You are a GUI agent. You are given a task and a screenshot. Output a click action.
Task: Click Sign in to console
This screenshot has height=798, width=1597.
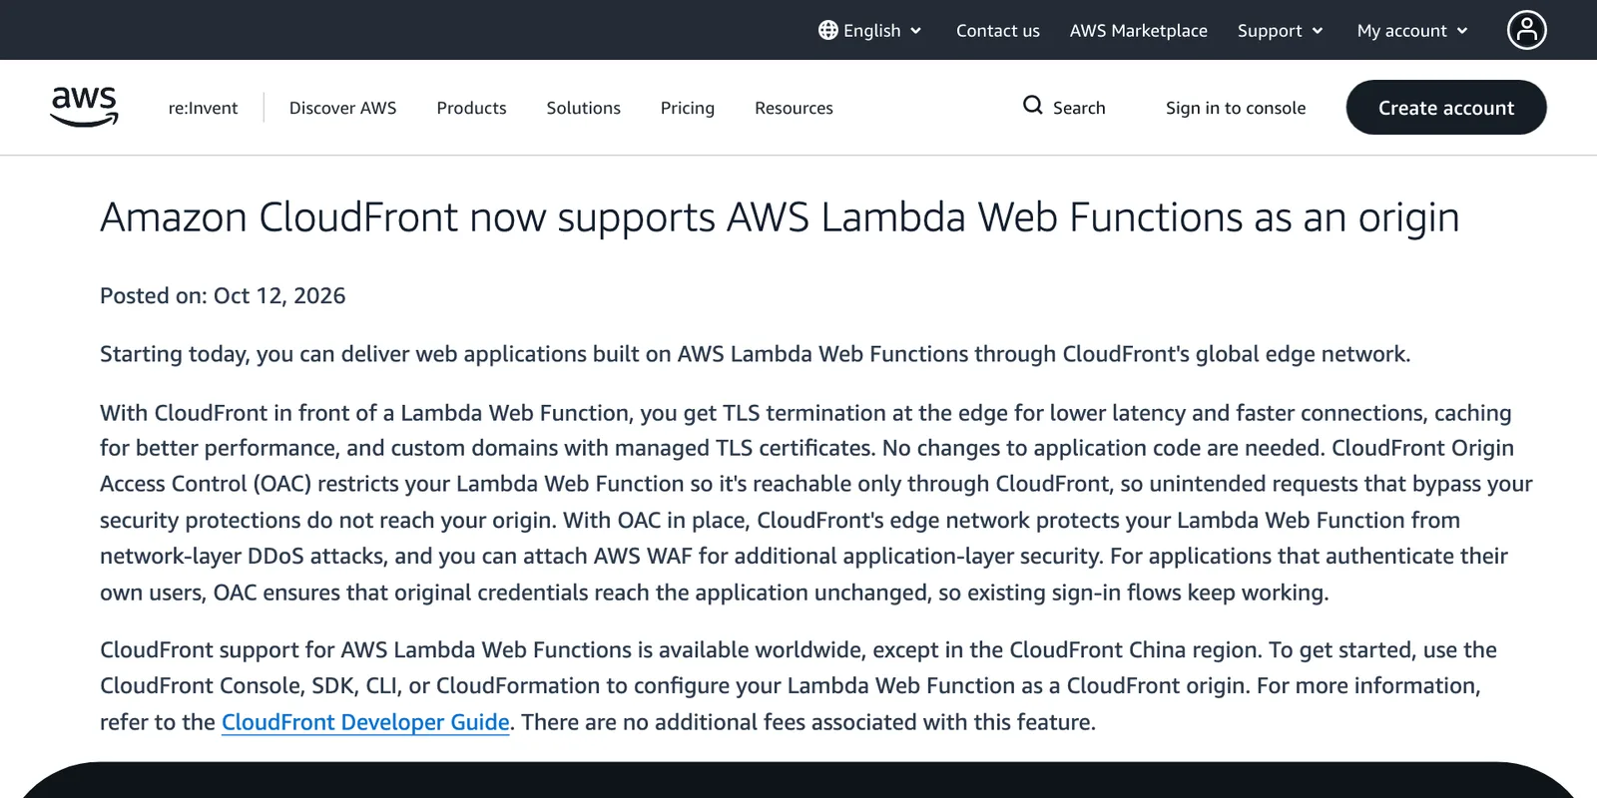1236,108
